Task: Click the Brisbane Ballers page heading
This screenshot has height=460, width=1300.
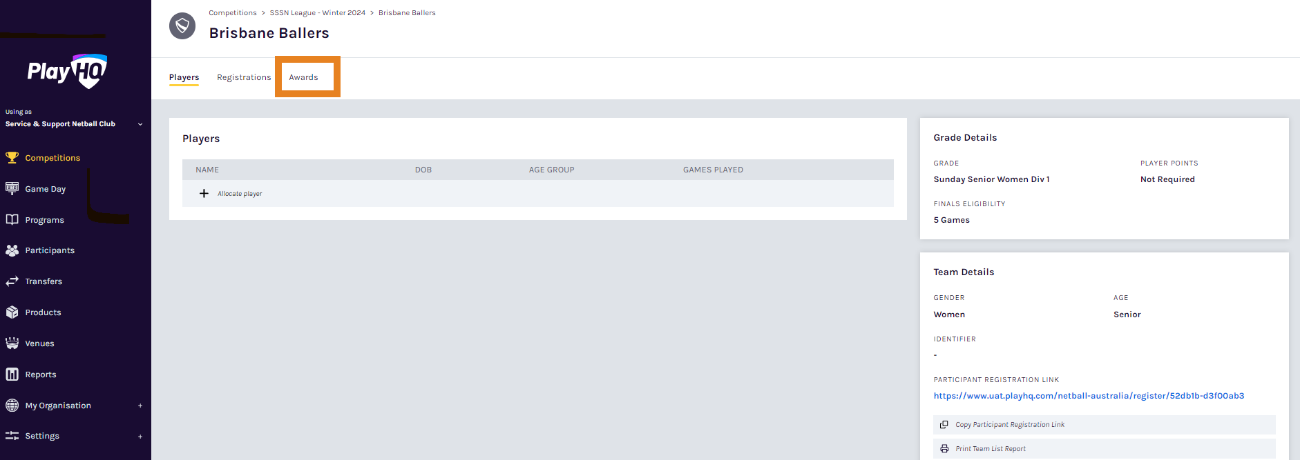Action: point(269,33)
